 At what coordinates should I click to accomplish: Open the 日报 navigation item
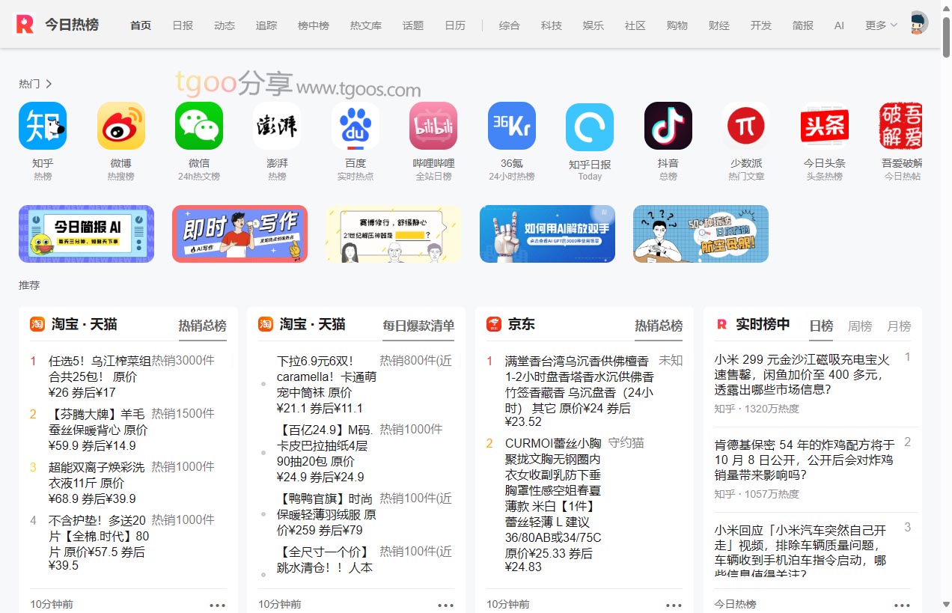point(183,25)
